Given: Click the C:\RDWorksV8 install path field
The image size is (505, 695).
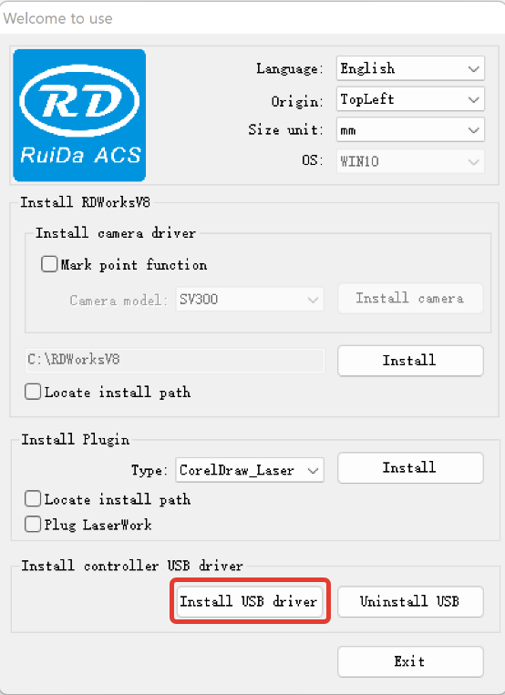Looking at the screenshot, I should (x=175, y=360).
